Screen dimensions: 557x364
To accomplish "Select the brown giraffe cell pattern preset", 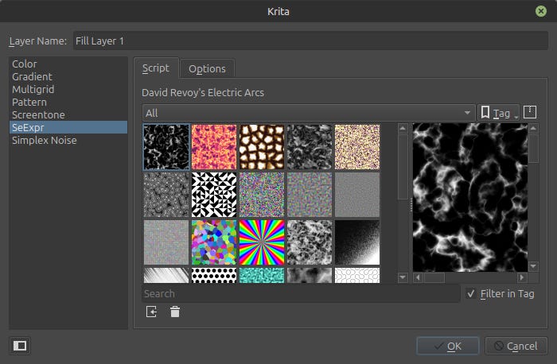I will click(262, 147).
